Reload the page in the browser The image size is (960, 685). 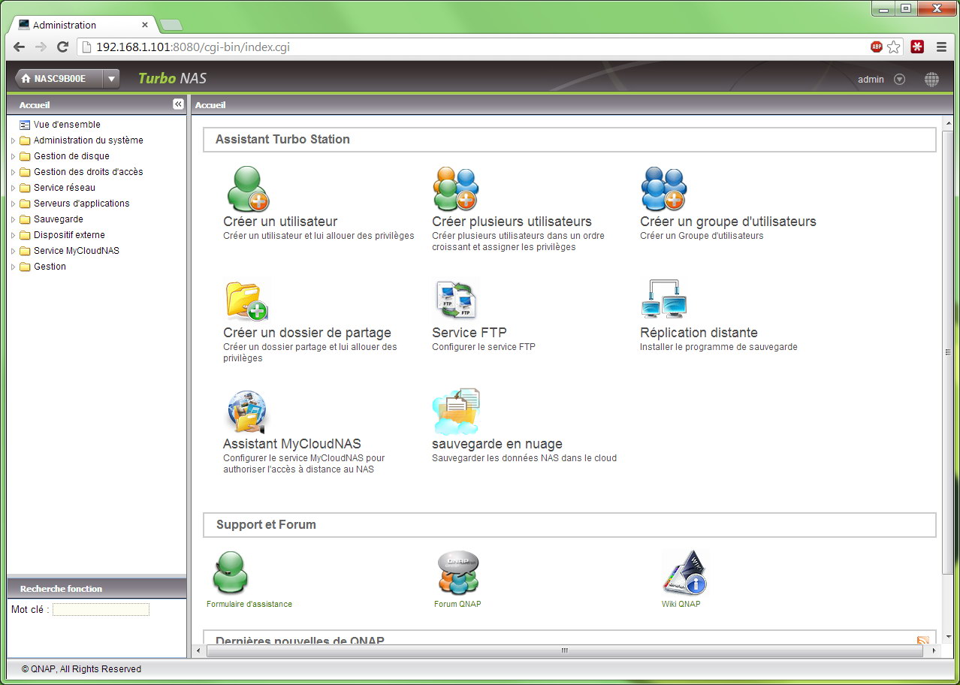tap(63, 47)
